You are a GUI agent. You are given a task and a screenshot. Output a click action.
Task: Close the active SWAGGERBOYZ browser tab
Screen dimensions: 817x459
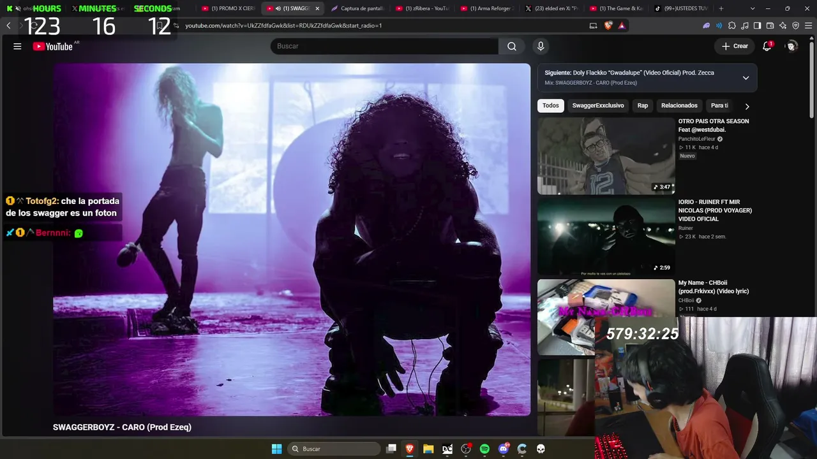tap(317, 8)
